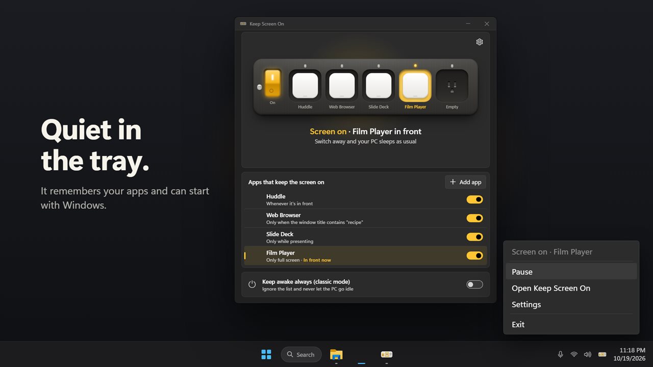
Task: Turn off the Web Browser toggle
Action: (474, 218)
